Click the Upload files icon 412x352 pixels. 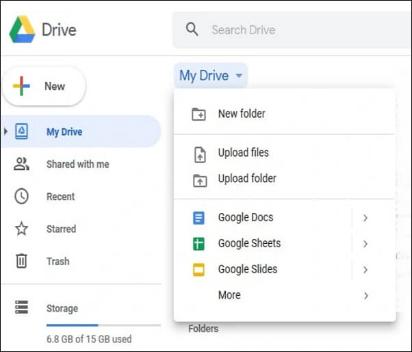pos(198,153)
